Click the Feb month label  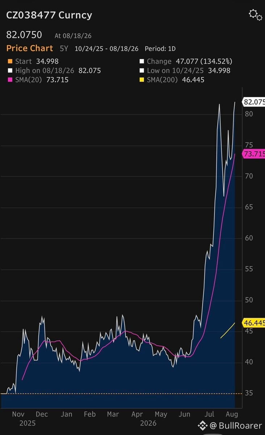[90, 414]
